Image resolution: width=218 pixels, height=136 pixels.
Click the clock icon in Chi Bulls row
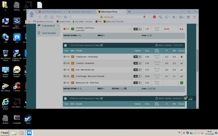(x=130, y=29)
